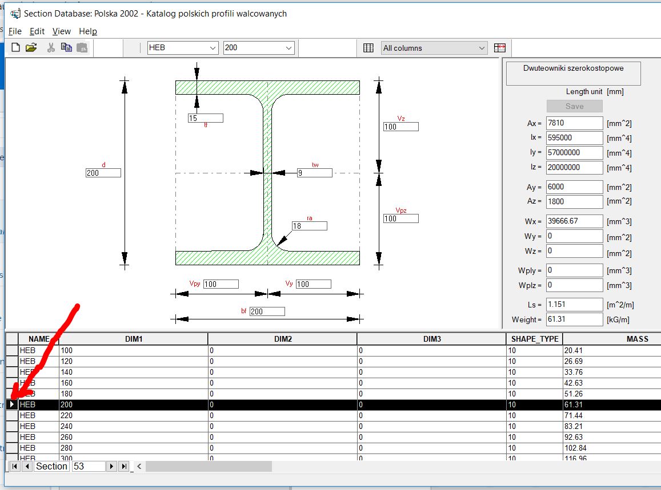Screen dimensions: 661x490
Task: Click the DIM1 column header
Action: (x=134, y=339)
